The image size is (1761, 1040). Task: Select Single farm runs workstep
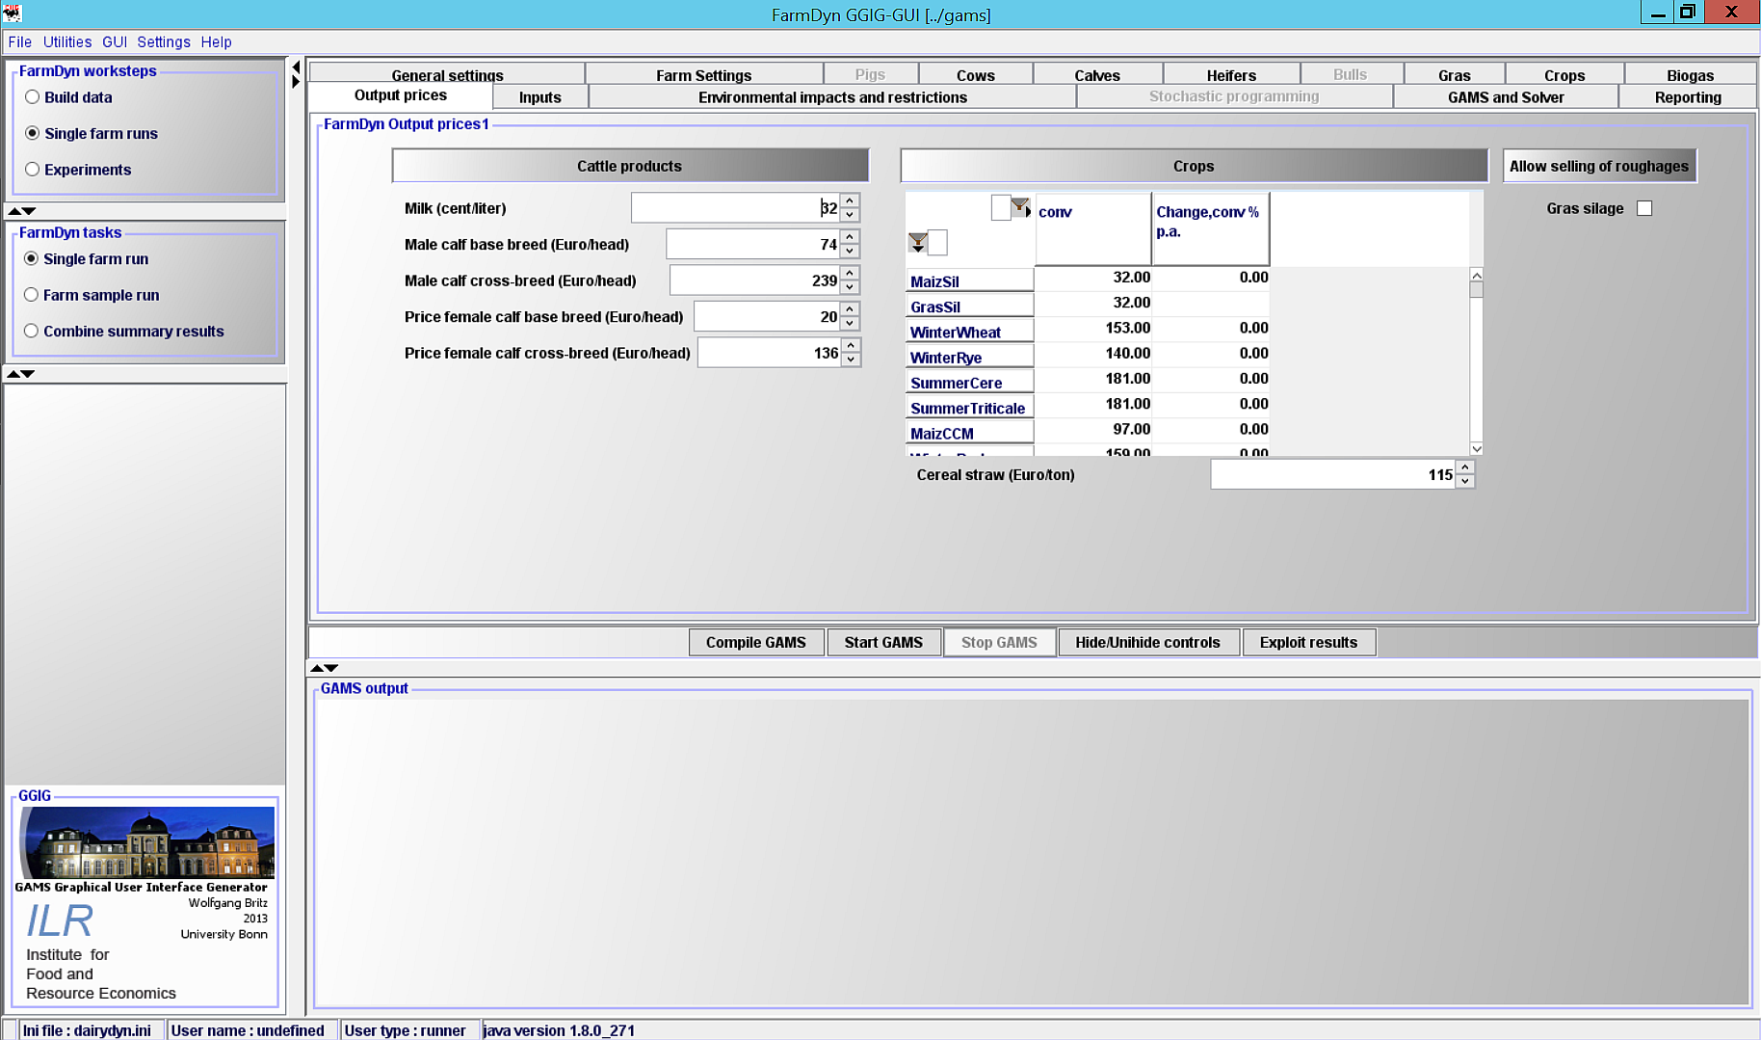point(33,133)
